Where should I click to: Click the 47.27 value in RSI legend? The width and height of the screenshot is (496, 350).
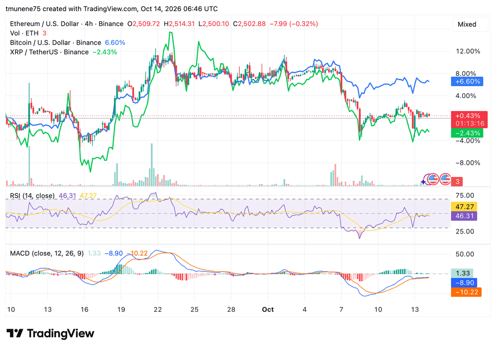(88, 196)
